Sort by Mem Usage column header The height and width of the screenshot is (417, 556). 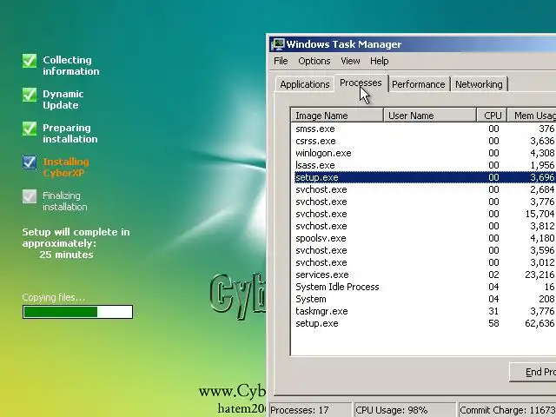point(532,116)
